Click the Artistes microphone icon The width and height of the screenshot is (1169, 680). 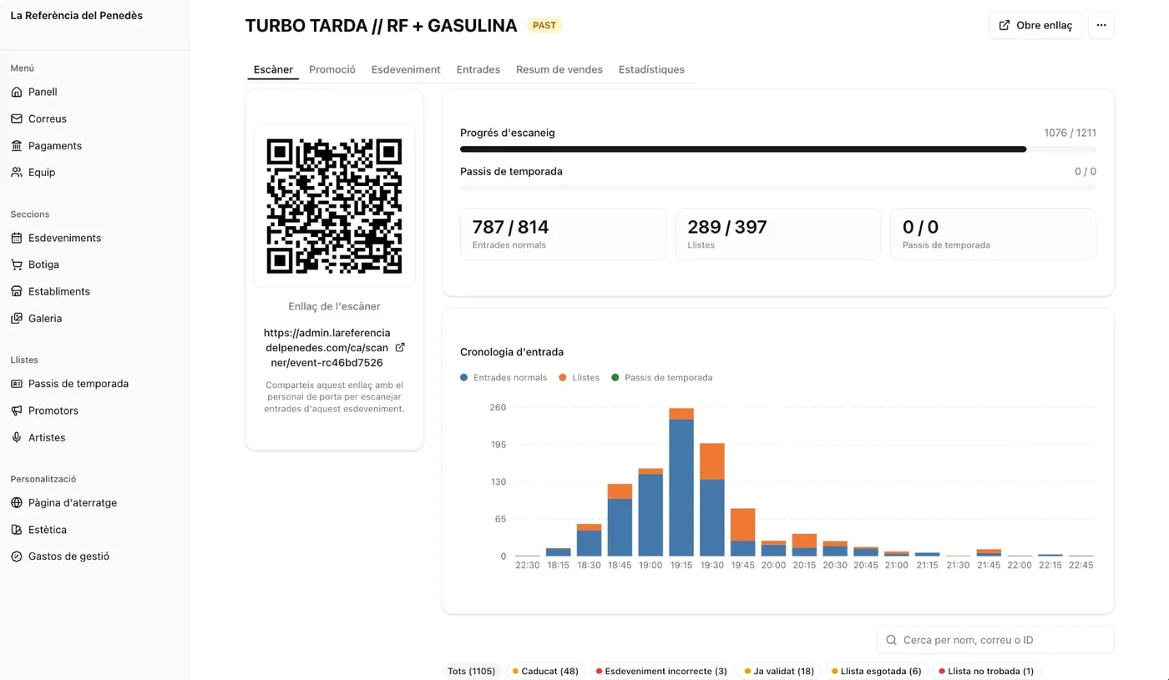coord(17,437)
